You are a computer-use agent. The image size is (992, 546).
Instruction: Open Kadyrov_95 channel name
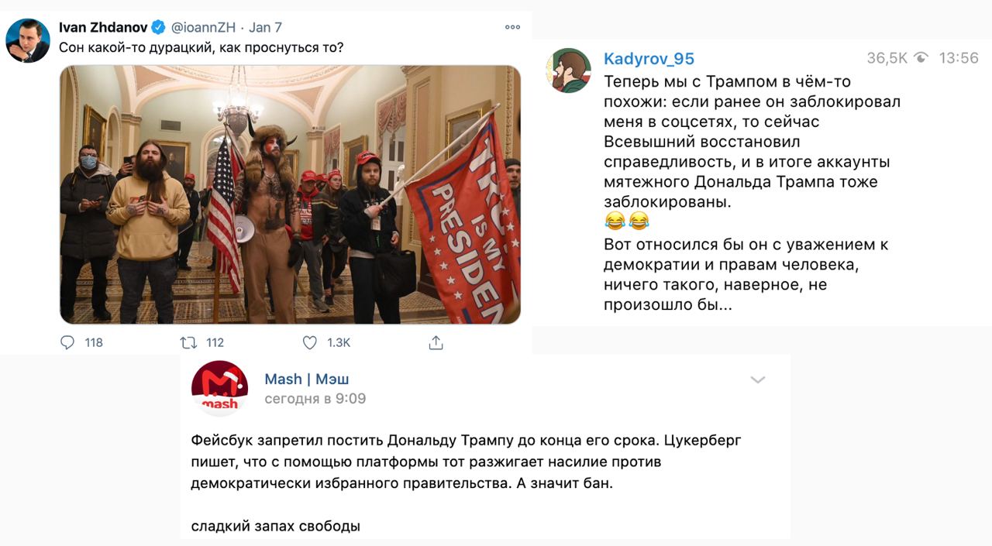tap(649, 59)
